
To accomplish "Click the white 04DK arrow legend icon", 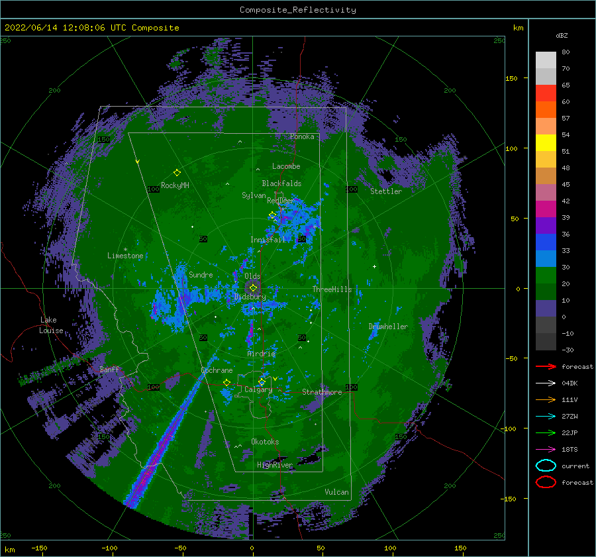I will pyautogui.click(x=546, y=383).
